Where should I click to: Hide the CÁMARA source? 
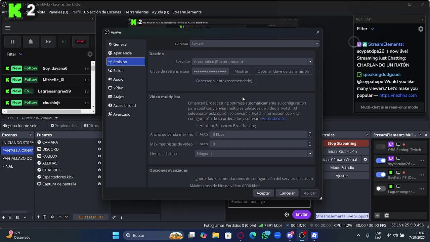pos(99,142)
